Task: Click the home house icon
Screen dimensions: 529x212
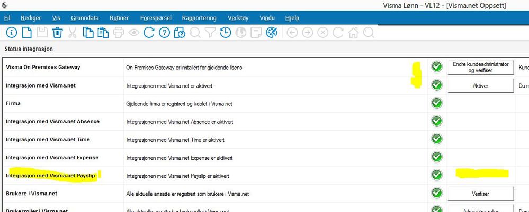Action: [353, 33]
